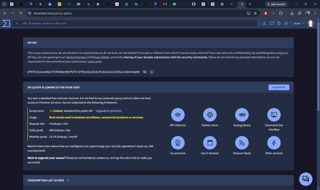Click the browser forward arrow
This screenshot has width=320, height=190.
[x=13, y=13]
